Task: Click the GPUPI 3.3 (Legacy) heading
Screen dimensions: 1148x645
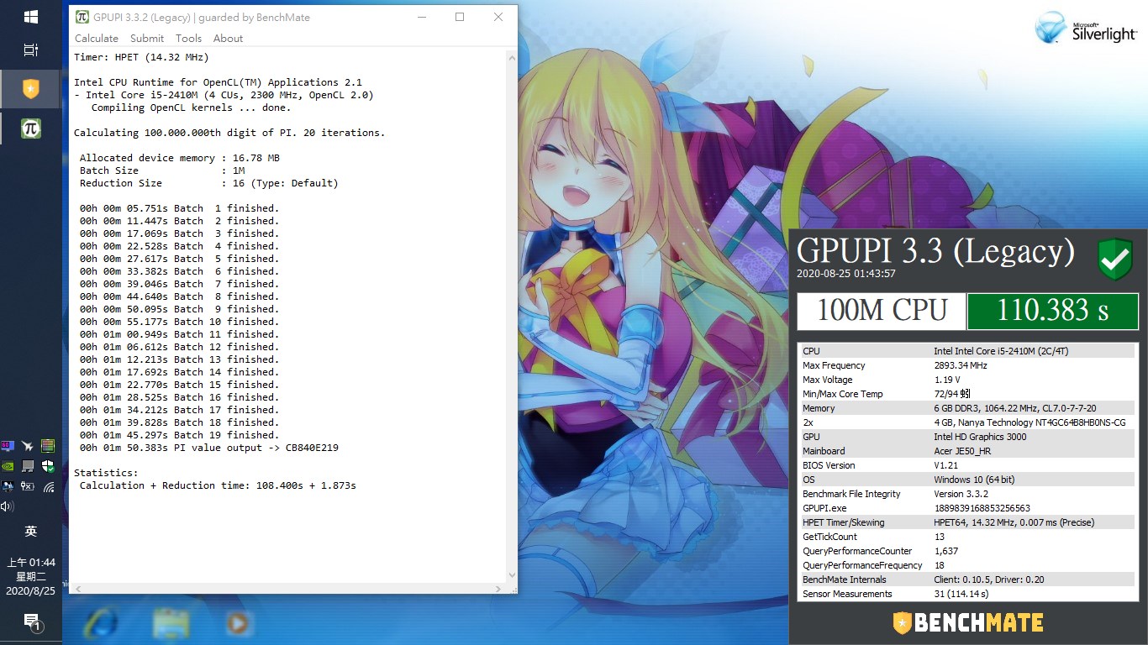Action: 935,250
